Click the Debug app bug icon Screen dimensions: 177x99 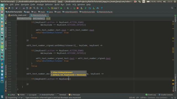click(x=68, y=8)
